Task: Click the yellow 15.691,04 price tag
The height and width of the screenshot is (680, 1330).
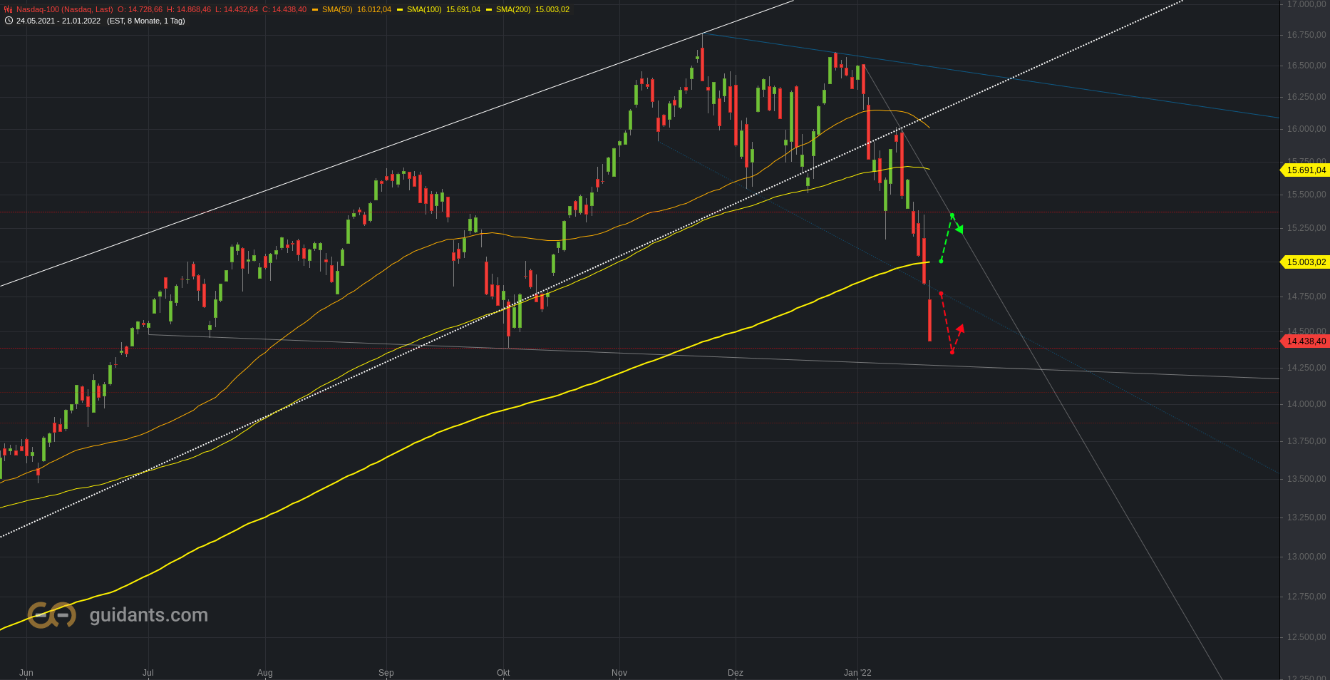Action: click(x=1305, y=170)
